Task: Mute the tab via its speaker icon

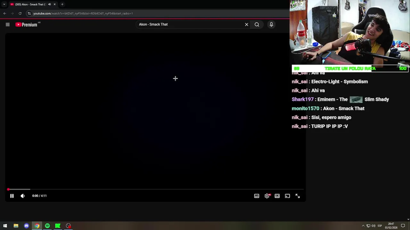Action: pyautogui.click(x=49, y=4)
